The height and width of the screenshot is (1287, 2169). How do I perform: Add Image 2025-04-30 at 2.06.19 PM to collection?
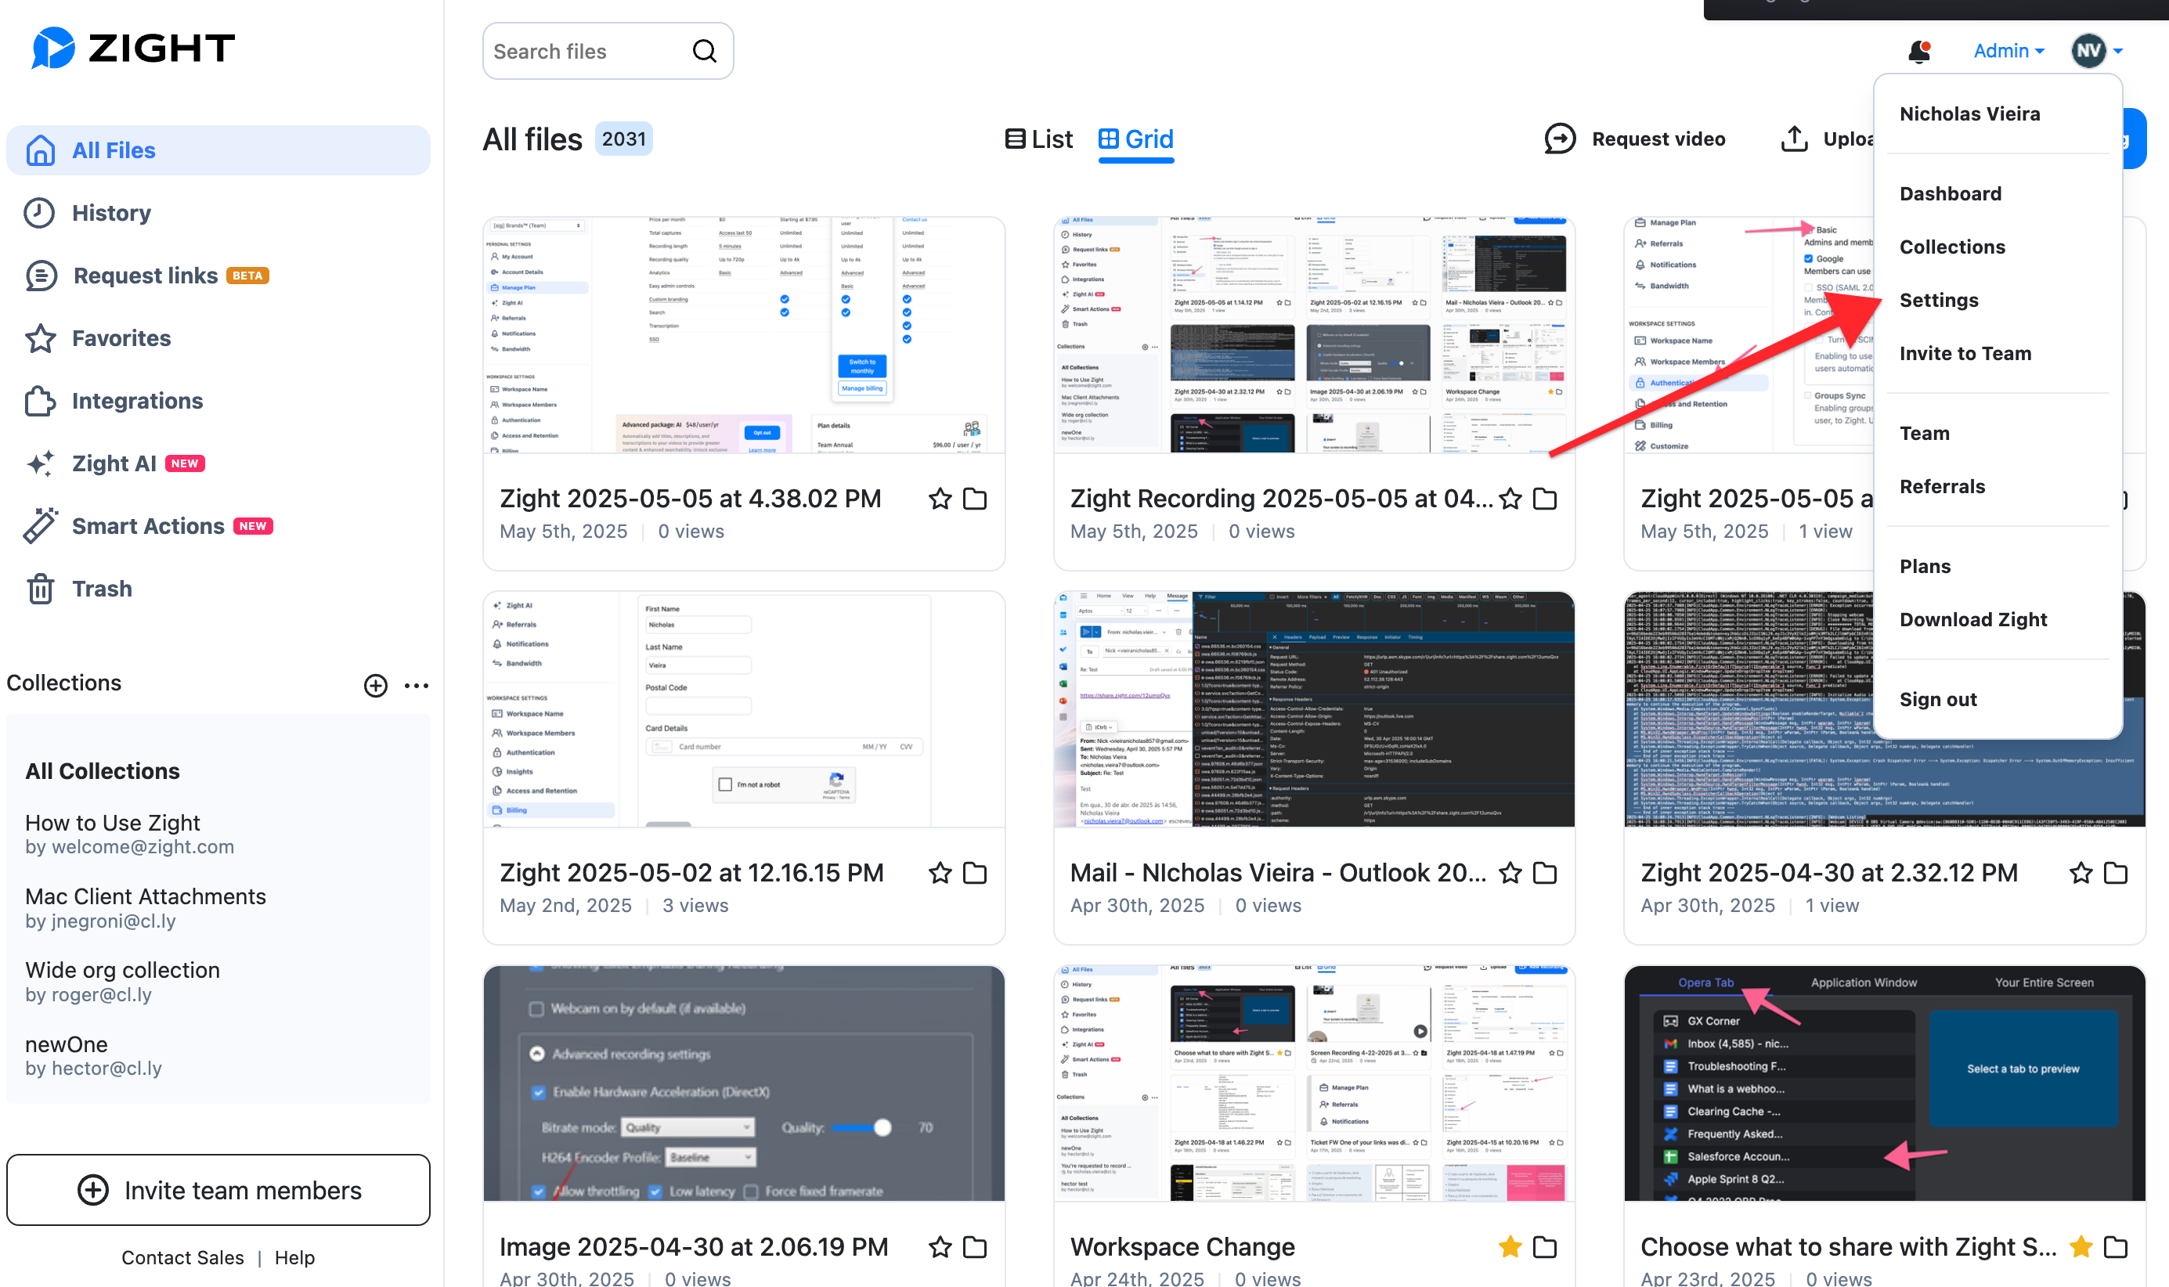[975, 1247]
